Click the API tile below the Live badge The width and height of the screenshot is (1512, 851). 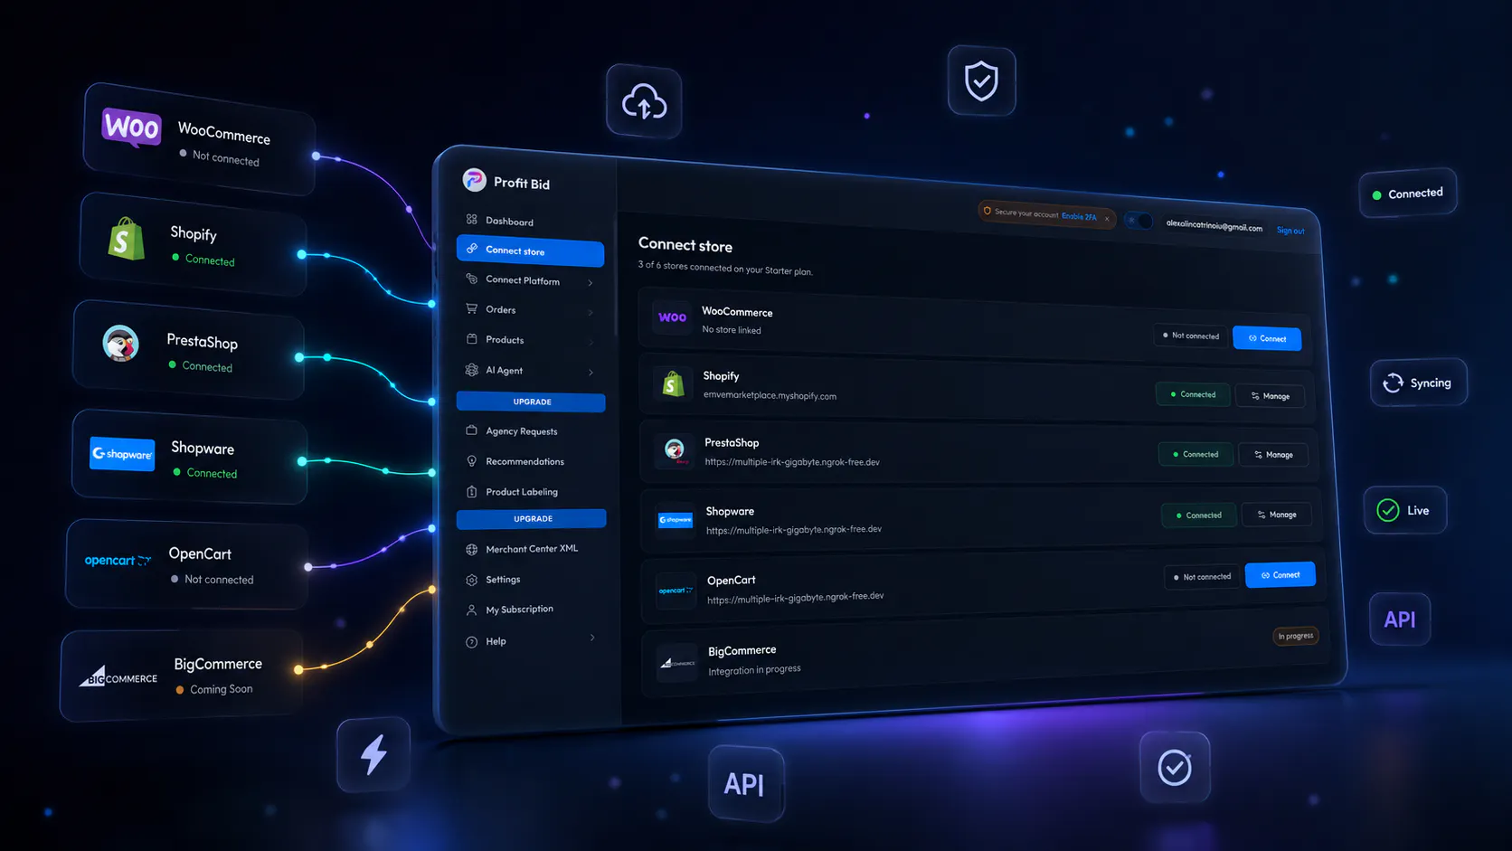(1400, 619)
